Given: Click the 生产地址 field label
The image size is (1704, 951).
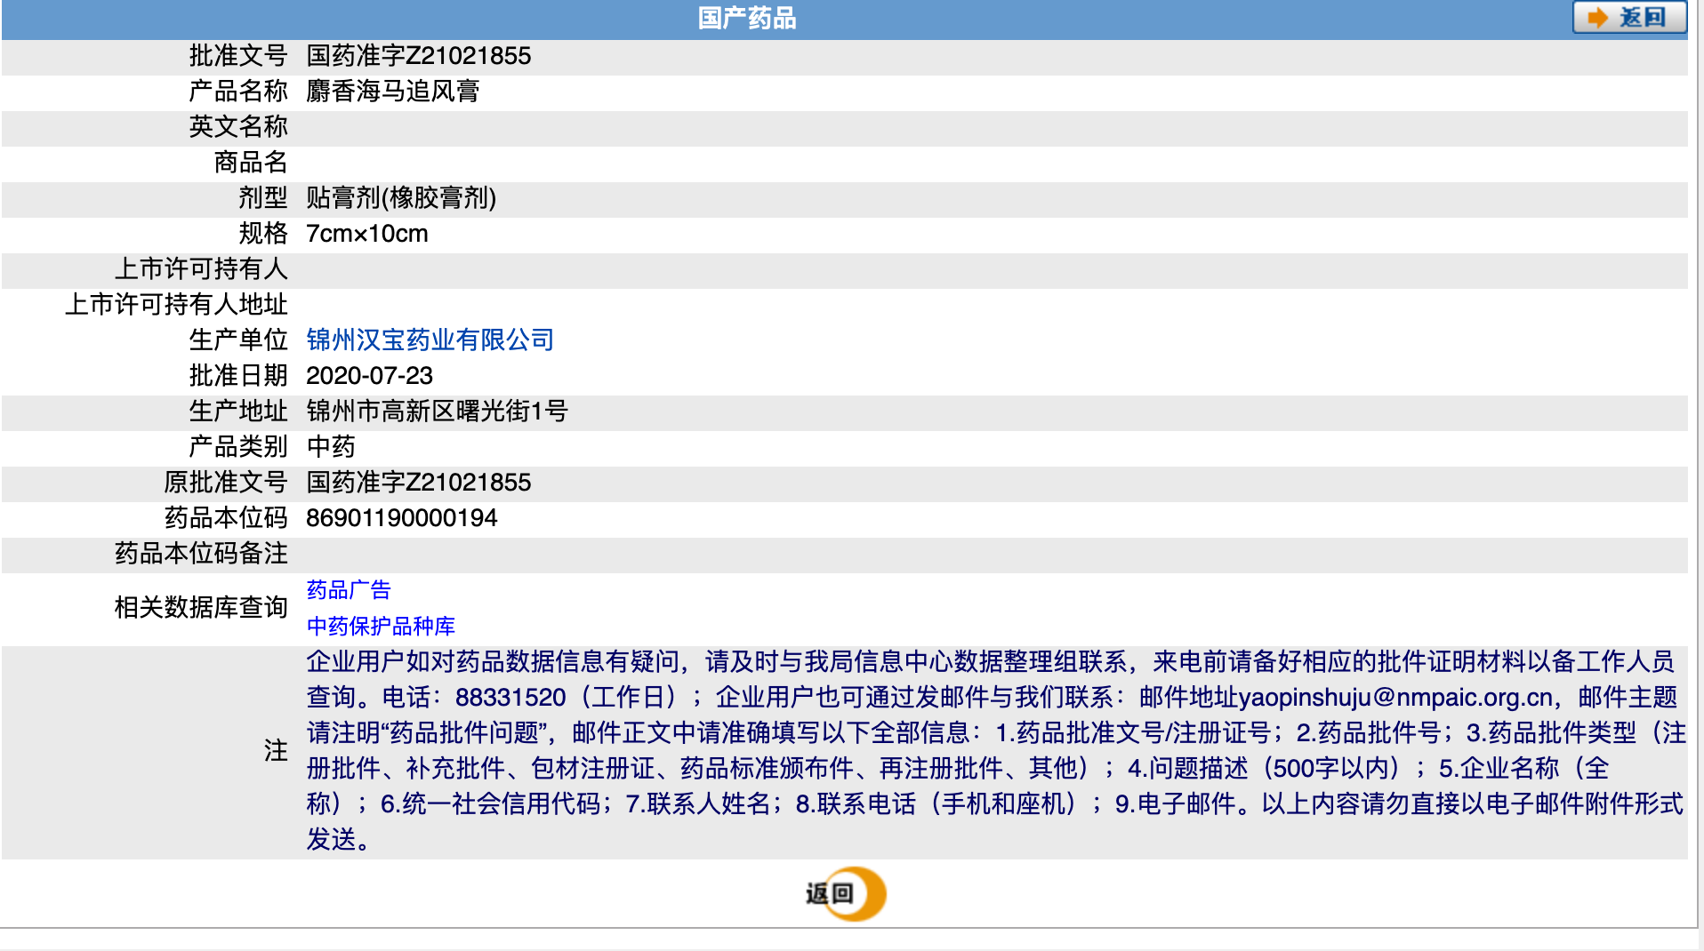Looking at the screenshot, I should (238, 412).
